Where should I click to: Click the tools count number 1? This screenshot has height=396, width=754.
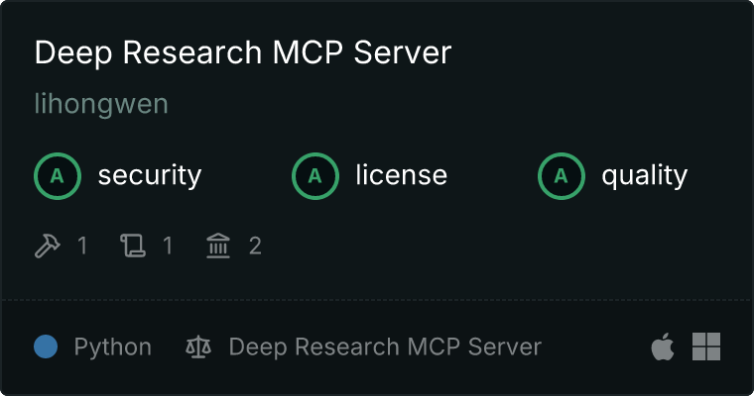(82, 246)
